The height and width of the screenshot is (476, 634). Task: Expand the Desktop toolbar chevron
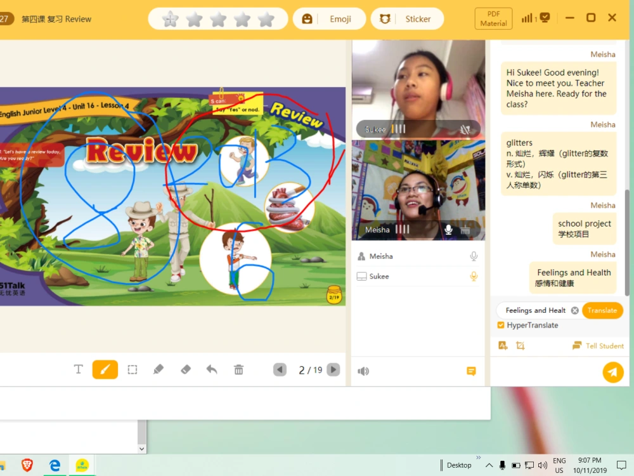(x=478, y=458)
